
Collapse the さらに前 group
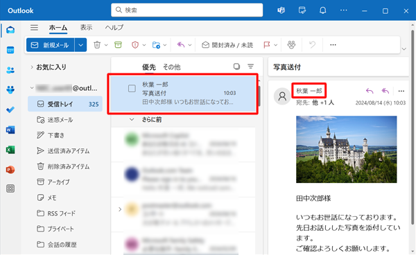pyautogui.click(x=132, y=120)
